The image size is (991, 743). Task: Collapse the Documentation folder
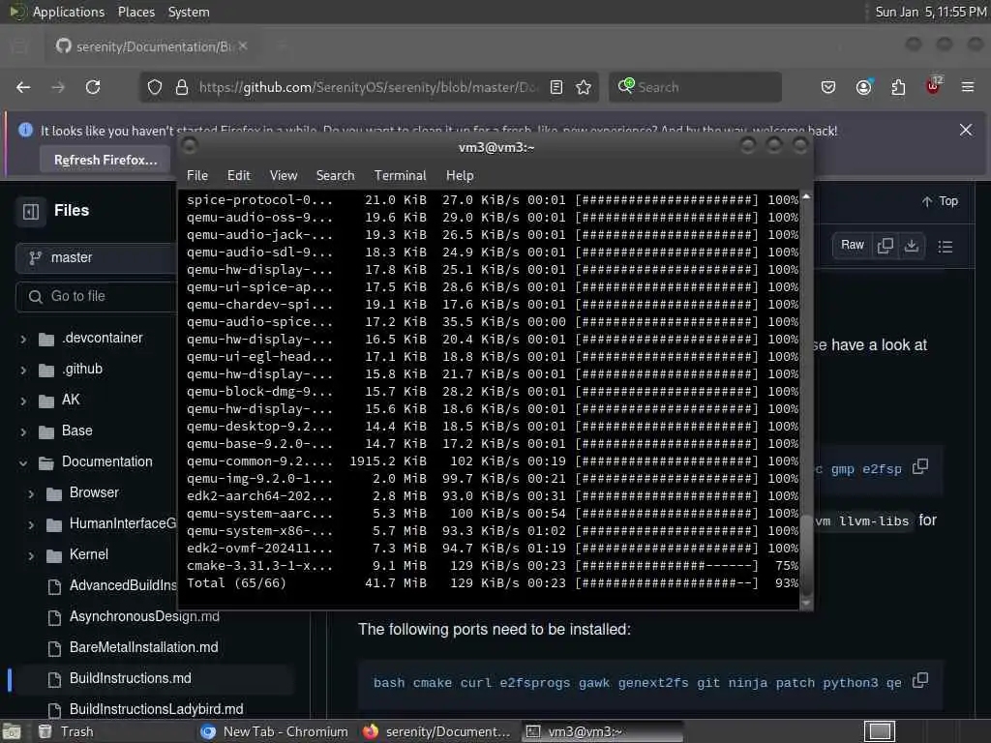tap(23, 463)
